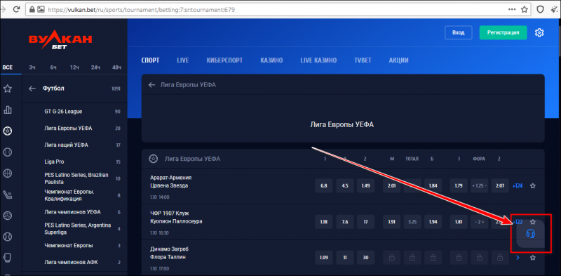Change total line 3.25 for ЧФР Клуж

(x=412, y=222)
